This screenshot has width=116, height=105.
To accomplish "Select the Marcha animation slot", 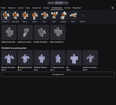I will pos(25,16).
